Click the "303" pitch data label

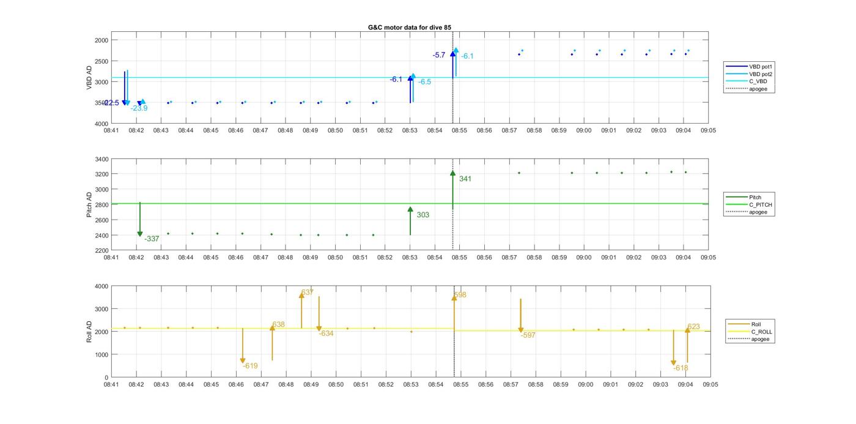click(423, 215)
